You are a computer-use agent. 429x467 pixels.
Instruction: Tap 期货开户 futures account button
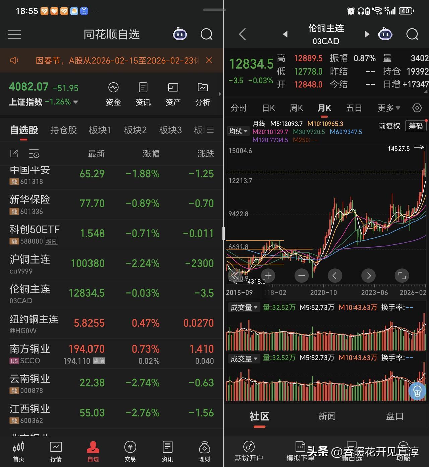pos(249,452)
